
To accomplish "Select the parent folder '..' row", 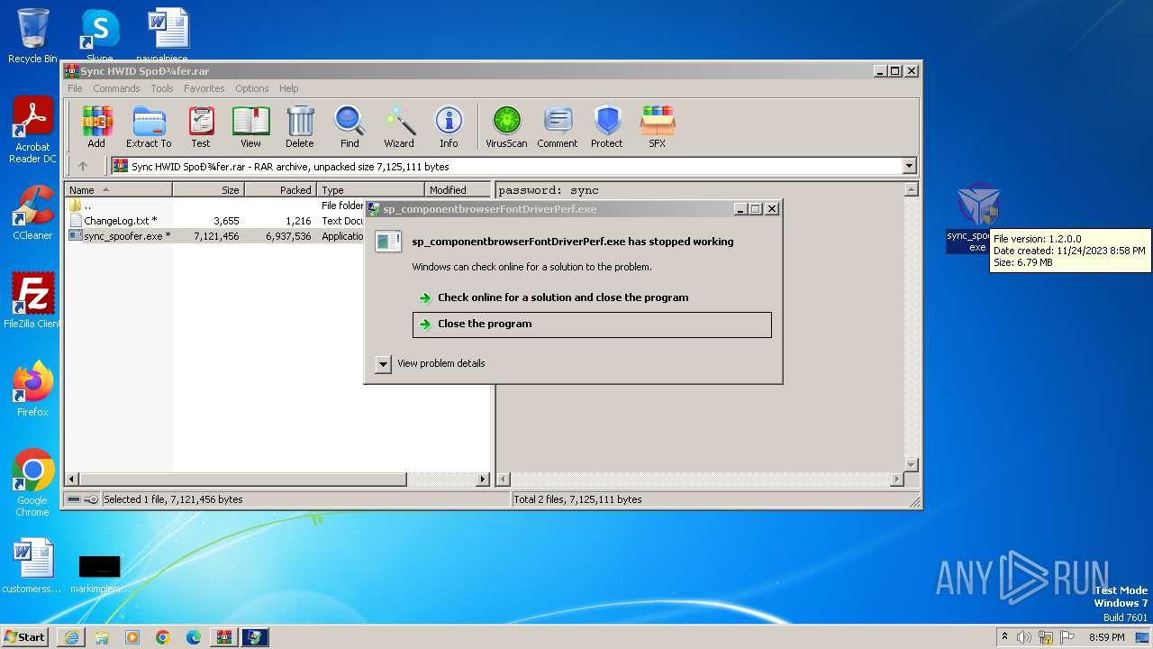I will [216, 206].
